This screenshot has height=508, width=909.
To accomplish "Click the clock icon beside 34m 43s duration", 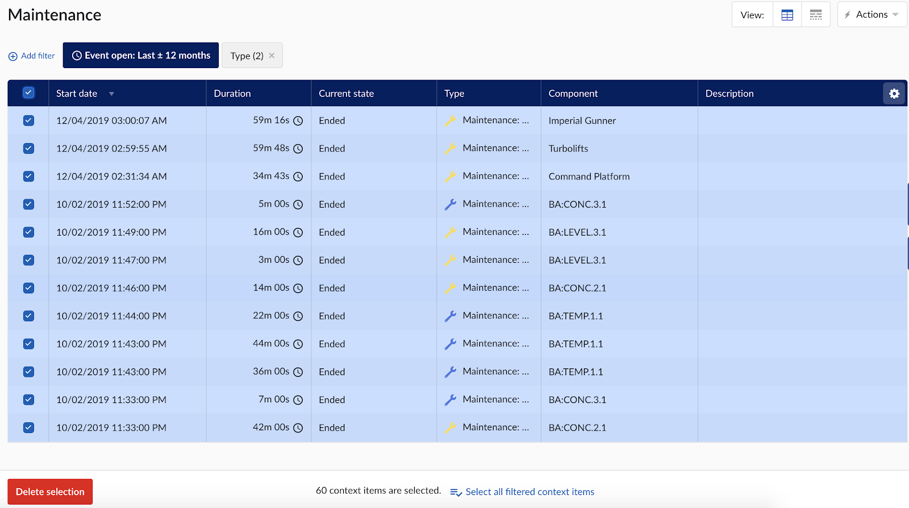I will (298, 177).
